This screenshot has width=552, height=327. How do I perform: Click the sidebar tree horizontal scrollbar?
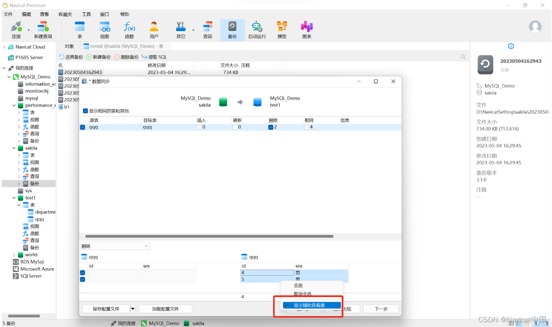(x=24, y=316)
